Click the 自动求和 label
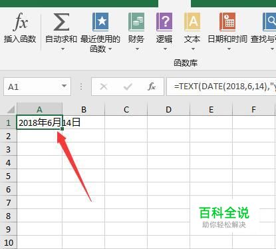Image resolution: width=276 pixels, height=249 pixels. 61,39
